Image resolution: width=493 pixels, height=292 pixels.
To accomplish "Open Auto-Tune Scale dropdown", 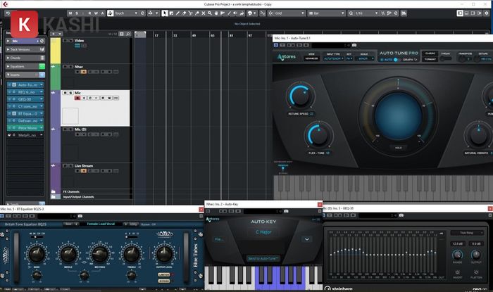I will tap(364, 58).
